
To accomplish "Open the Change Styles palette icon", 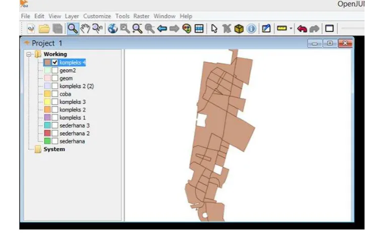I will click(187, 29).
